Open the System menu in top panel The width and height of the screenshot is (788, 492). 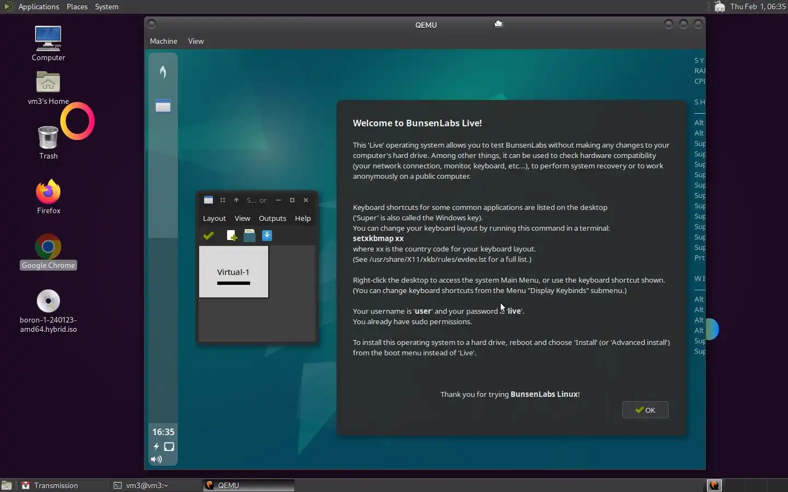pos(107,7)
